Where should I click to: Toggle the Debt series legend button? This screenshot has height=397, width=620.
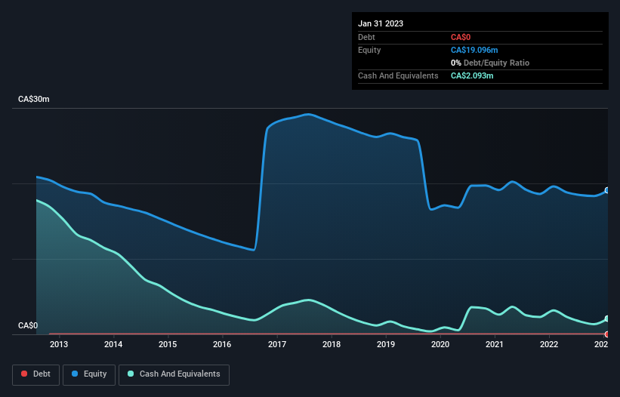point(35,374)
